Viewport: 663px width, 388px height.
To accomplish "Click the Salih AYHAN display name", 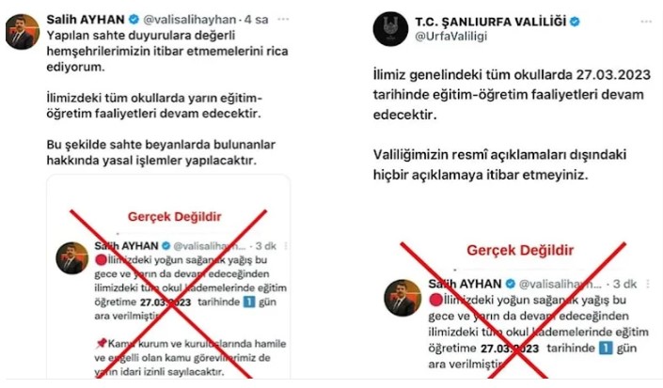I will coord(86,20).
